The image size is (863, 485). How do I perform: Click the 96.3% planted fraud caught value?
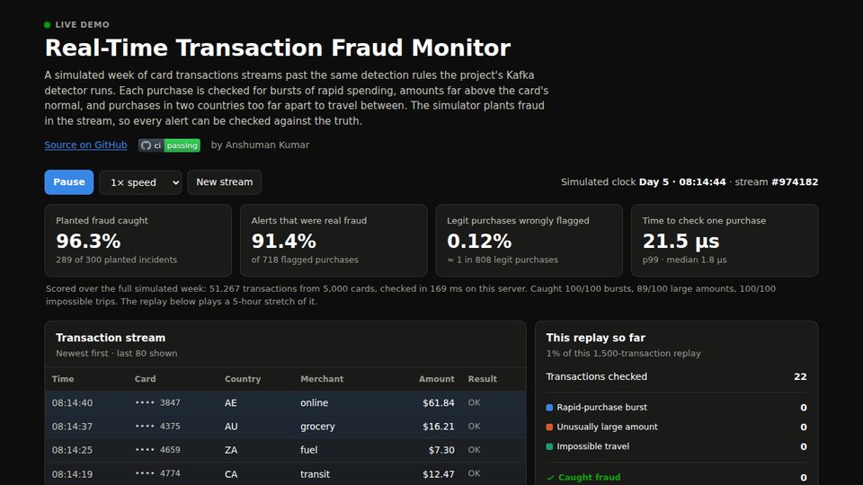click(88, 242)
